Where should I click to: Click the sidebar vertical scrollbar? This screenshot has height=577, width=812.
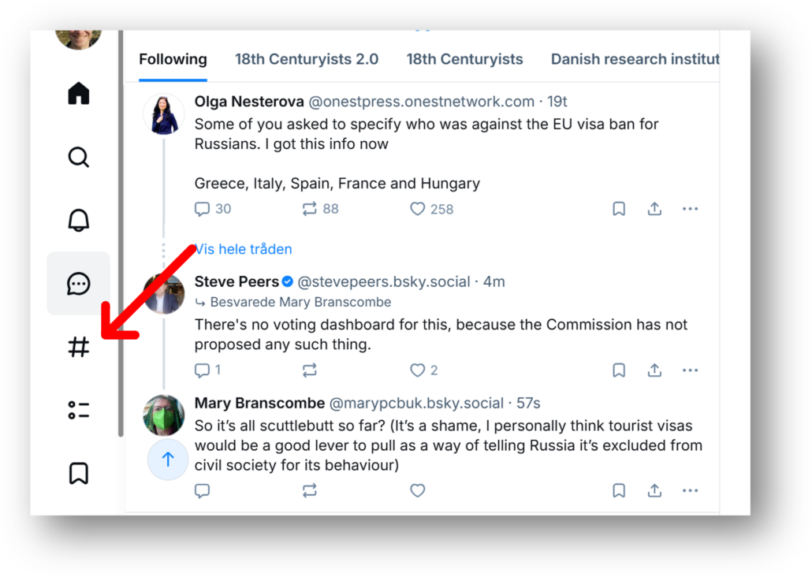(x=121, y=236)
